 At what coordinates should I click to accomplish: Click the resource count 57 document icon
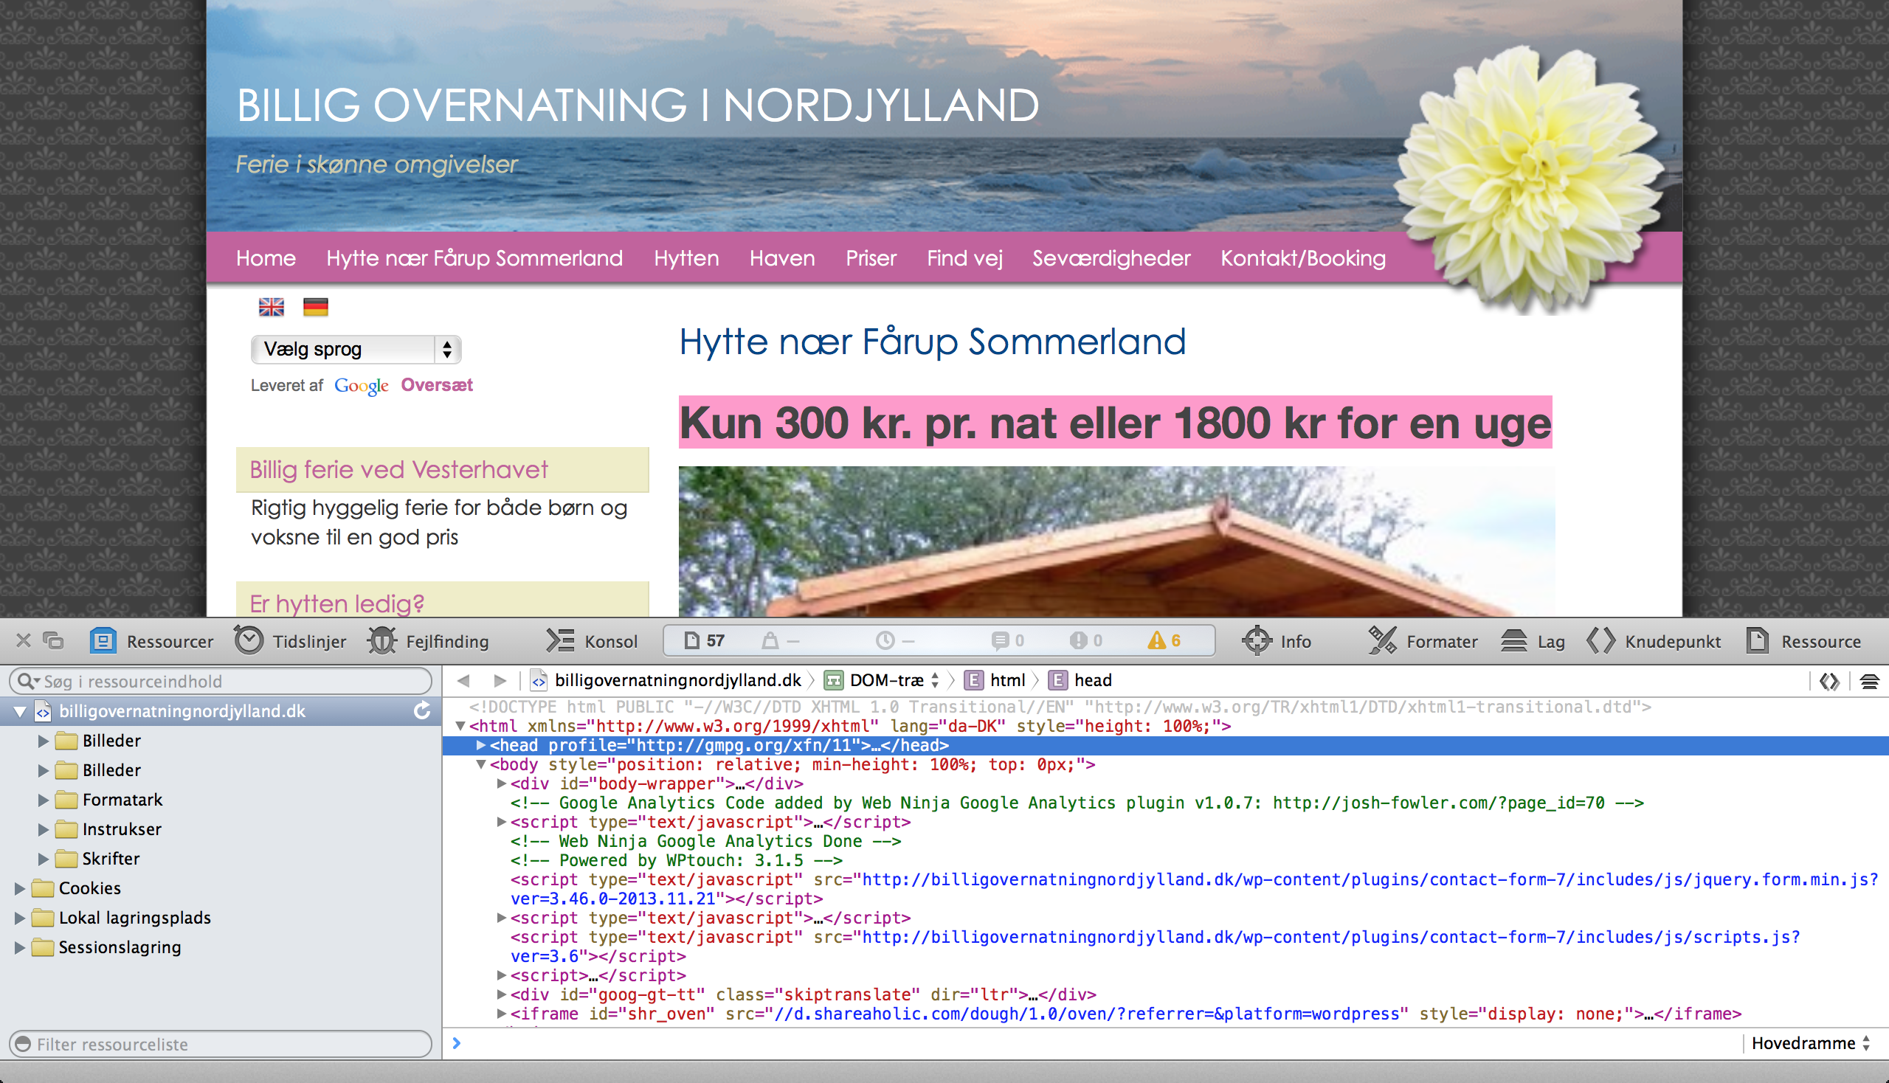(704, 640)
